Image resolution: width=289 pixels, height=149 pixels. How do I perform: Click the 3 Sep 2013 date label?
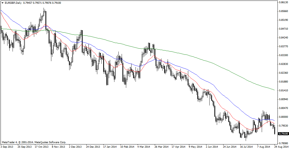[x=7, y=147]
